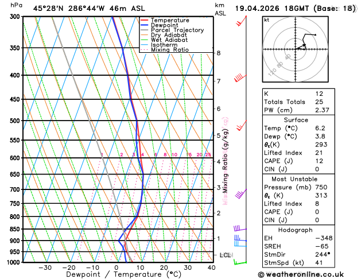Click the storm motion arrow in the hodograph
This screenshot has height=279, width=361.
coord(300,46)
